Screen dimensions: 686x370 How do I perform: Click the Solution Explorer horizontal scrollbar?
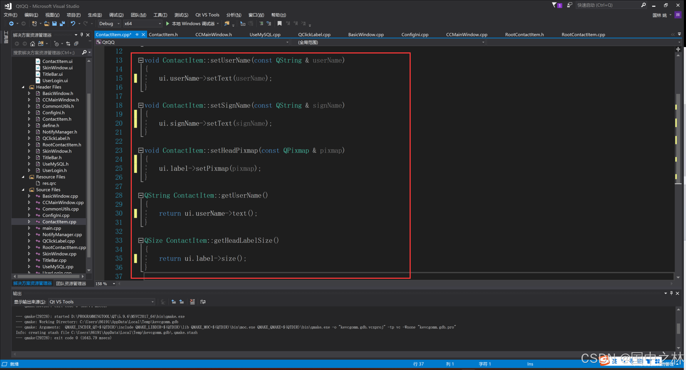(49, 276)
